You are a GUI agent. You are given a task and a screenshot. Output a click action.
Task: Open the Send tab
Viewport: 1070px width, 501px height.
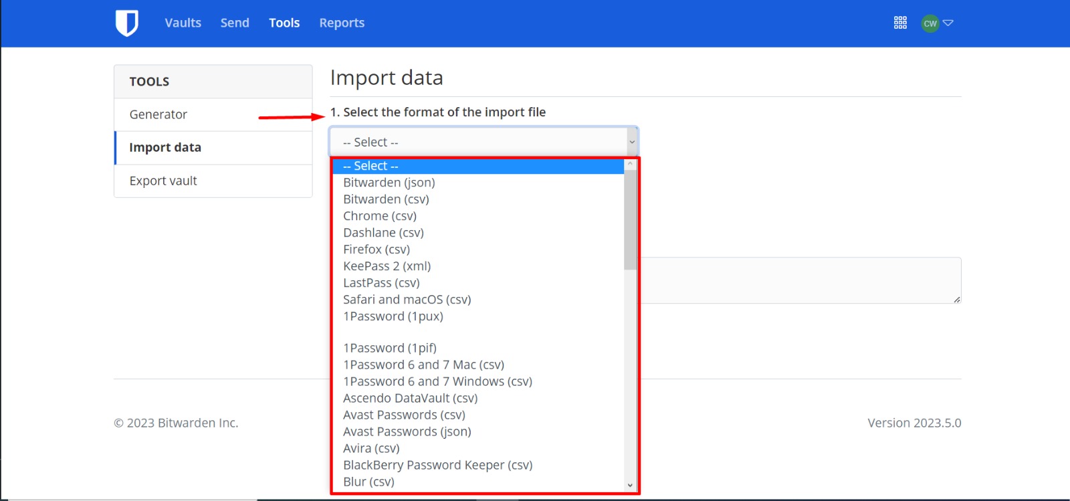(x=235, y=23)
